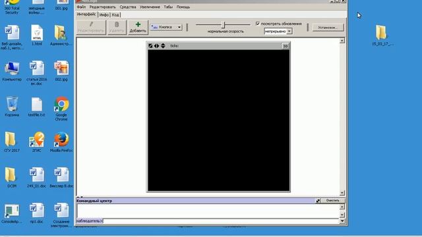The image size is (422, 237).
Task: Click the Установки... button
Action: pos(328,28)
